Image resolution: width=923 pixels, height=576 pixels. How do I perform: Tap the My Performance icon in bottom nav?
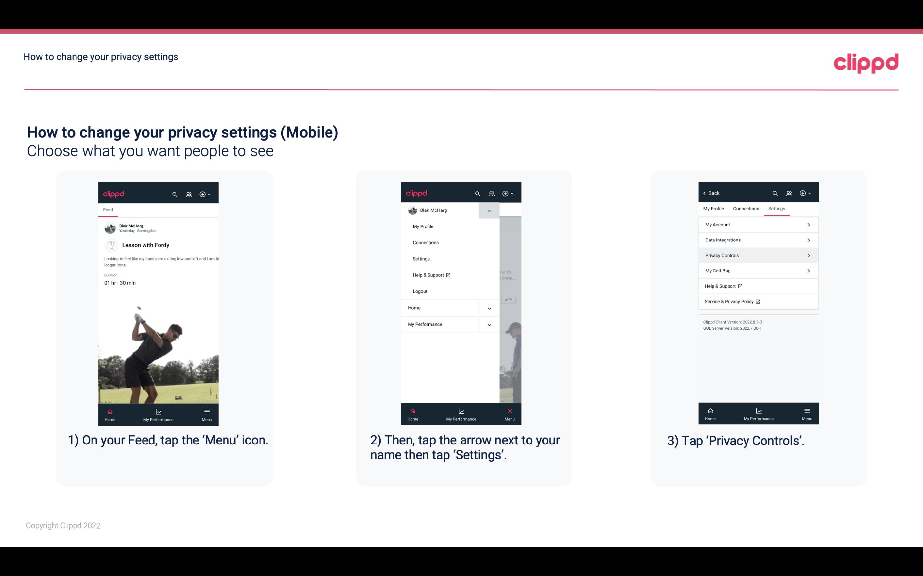coord(158,414)
